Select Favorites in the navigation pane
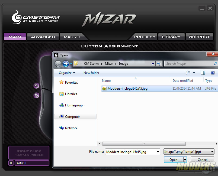218x176 pixels. (69, 82)
